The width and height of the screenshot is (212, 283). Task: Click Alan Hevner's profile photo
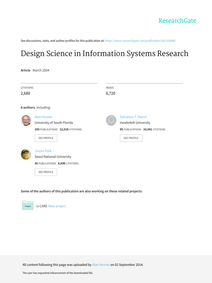(26, 120)
